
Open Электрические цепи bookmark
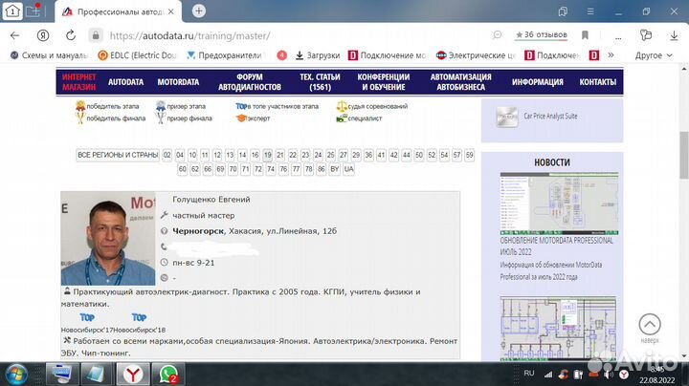click(x=476, y=55)
